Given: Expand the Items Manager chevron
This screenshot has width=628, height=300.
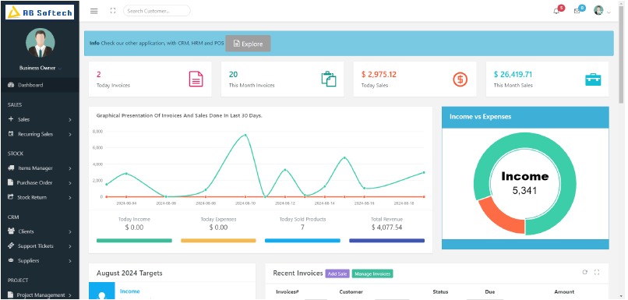Looking at the screenshot, I should point(70,168).
